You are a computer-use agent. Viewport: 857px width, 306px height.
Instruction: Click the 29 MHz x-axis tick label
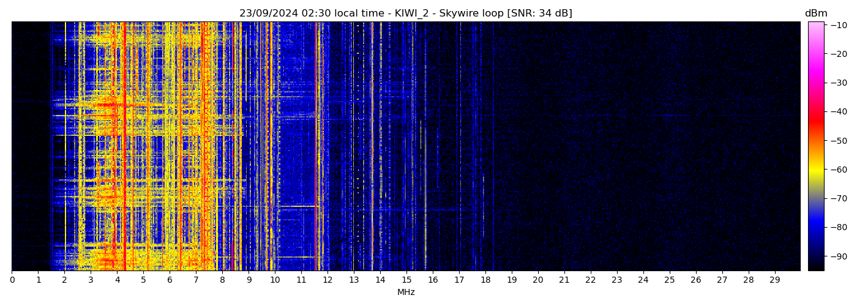[775, 280]
